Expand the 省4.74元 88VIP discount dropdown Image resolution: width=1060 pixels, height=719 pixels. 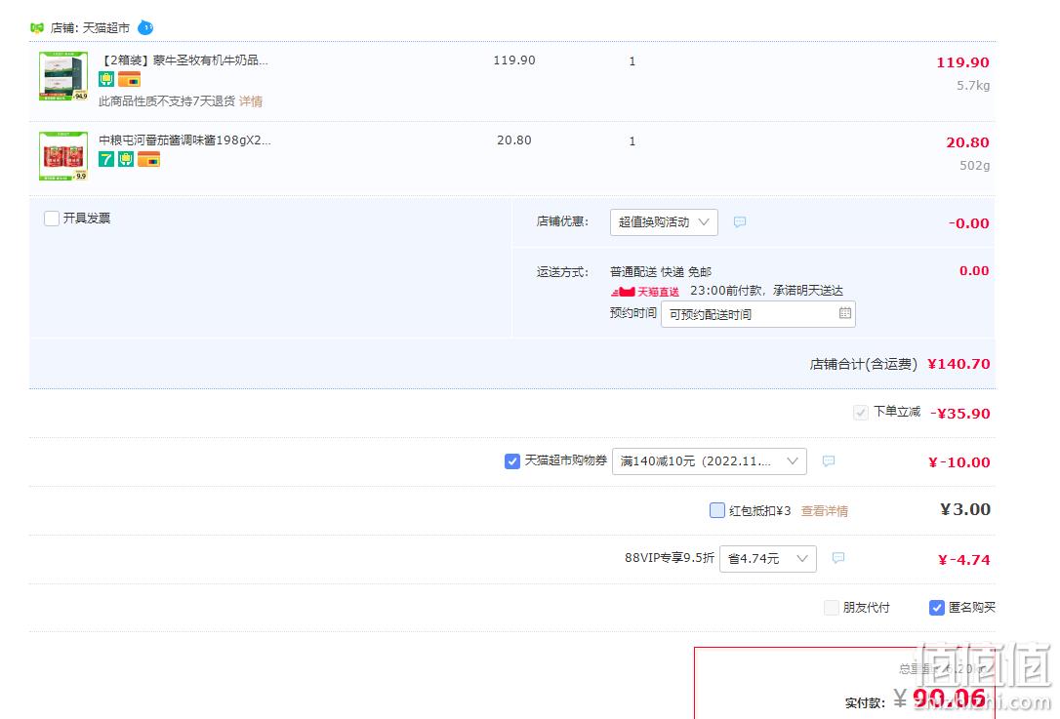coord(768,559)
